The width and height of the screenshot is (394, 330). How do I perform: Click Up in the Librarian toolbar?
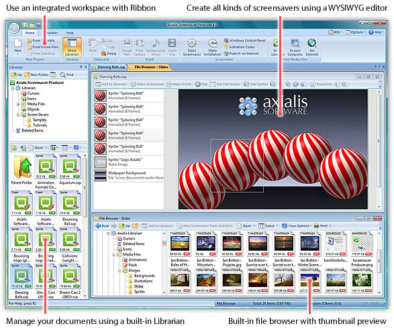point(17,74)
